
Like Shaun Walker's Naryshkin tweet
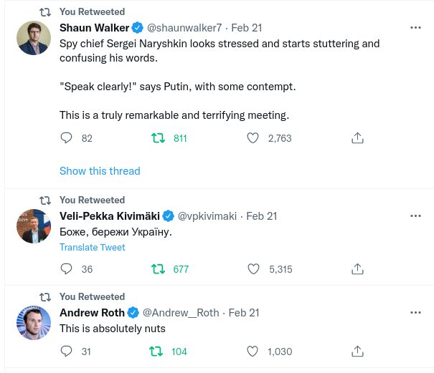click(252, 138)
